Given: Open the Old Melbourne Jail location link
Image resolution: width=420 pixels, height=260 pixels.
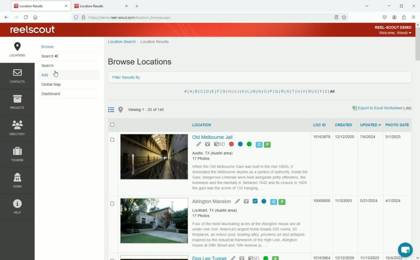Looking at the screenshot, I should coord(212,137).
